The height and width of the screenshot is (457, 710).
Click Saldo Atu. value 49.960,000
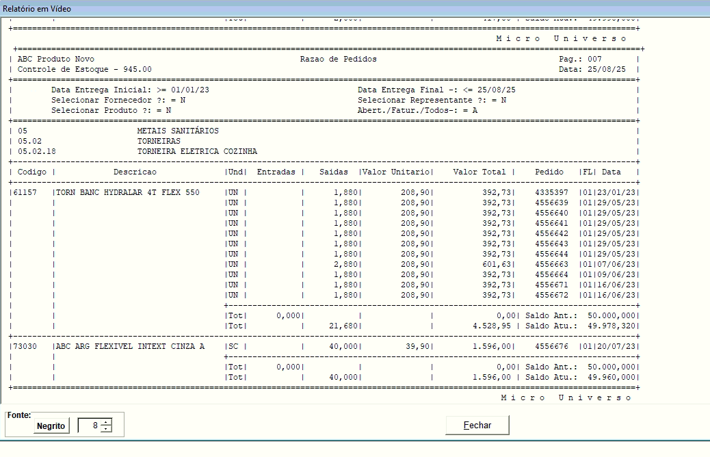[x=612, y=377]
